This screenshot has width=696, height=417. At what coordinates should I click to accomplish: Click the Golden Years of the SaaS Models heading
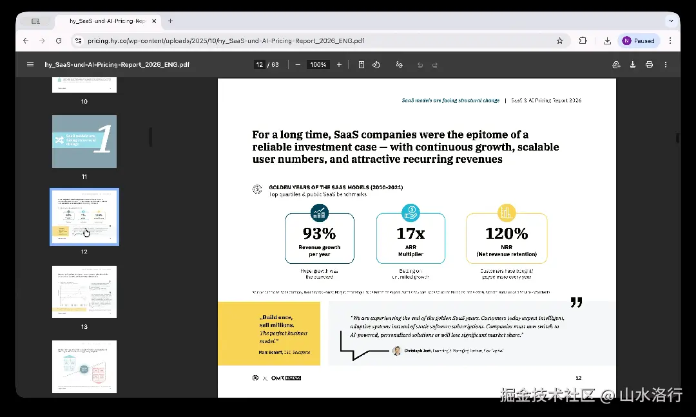336,187
